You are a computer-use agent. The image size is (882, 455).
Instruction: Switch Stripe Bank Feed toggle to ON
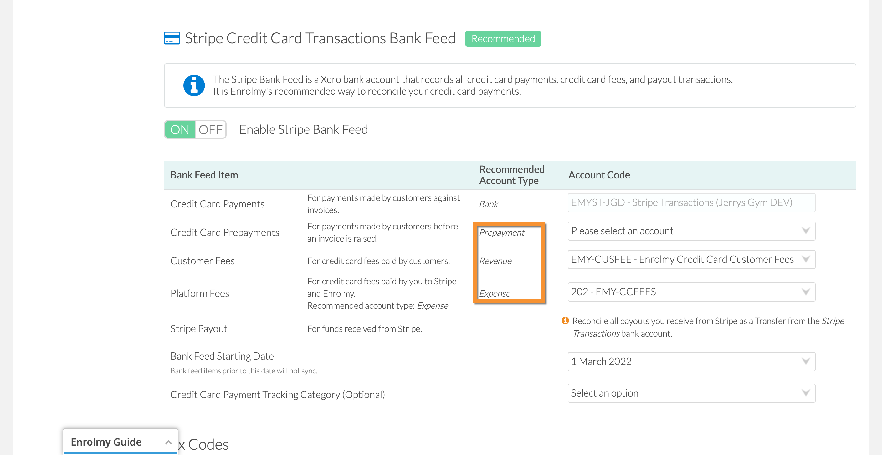180,130
